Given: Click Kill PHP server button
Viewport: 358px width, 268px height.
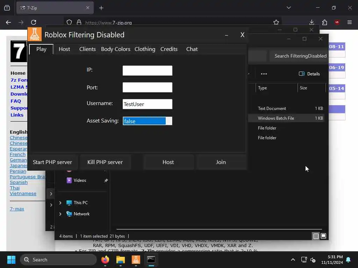Looking at the screenshot, I should coord(105,162).
